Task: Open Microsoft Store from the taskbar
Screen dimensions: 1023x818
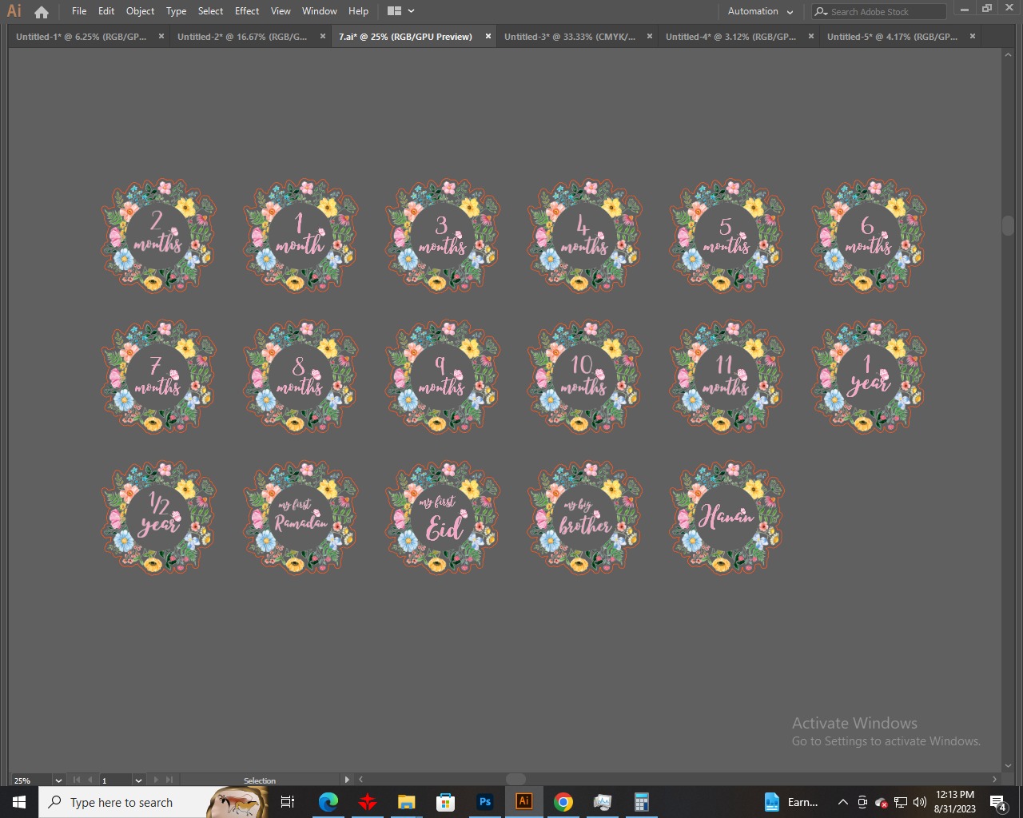Action: (445, 802)
